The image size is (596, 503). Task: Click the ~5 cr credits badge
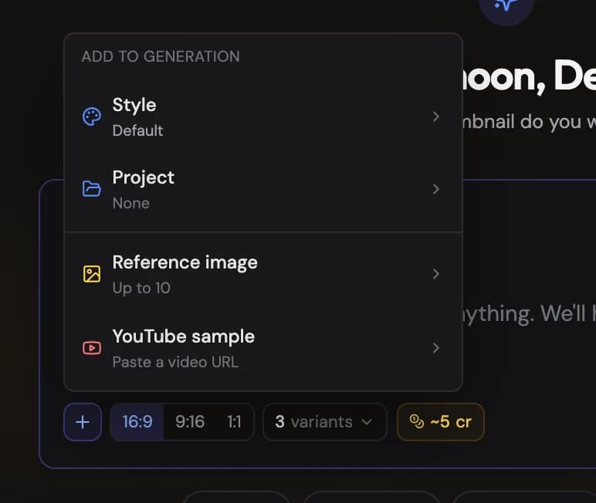pos(441,422)
